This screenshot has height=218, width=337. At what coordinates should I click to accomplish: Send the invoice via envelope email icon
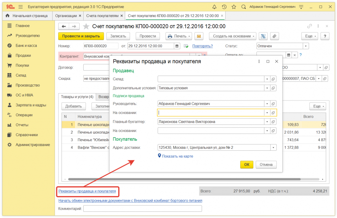tap(198, 36)
